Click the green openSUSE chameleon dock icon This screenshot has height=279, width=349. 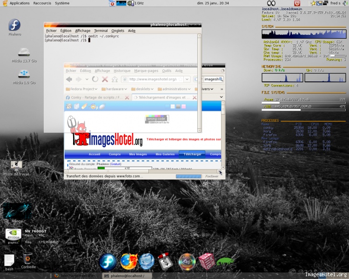(x=225, y=262)
